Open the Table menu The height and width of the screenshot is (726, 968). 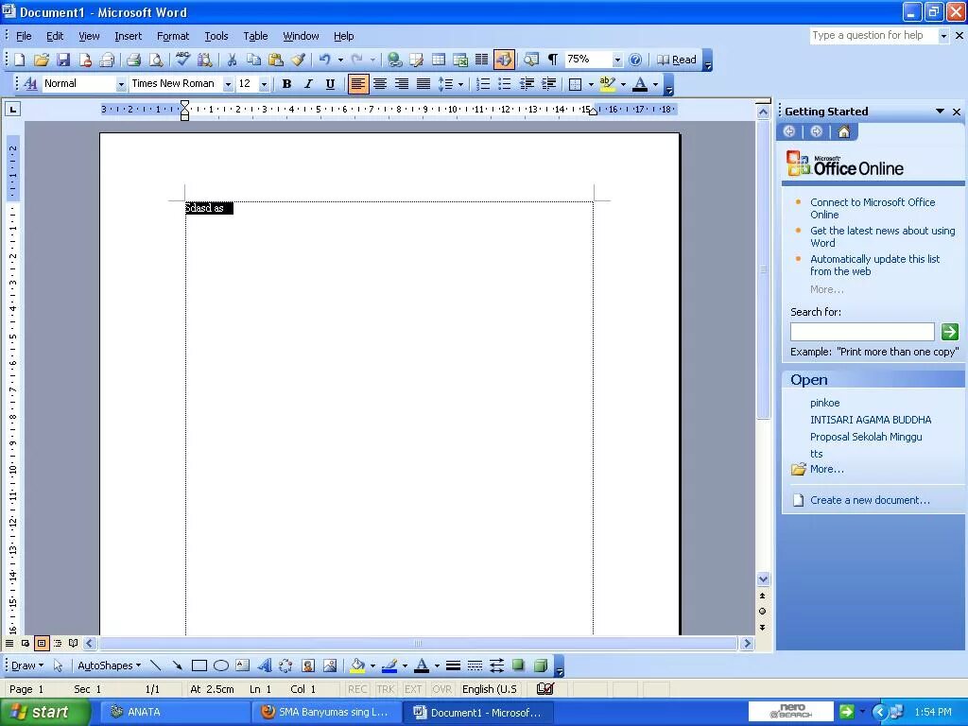pos(255,36)
